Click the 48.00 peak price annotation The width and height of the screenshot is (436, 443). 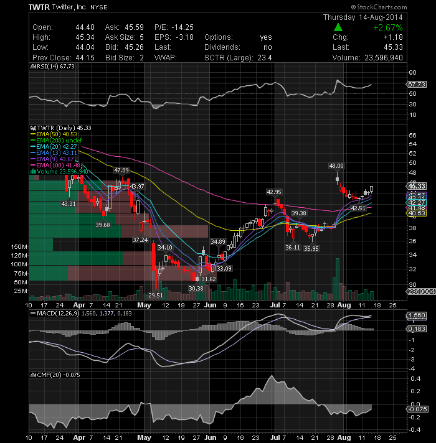tap(336, 166)
